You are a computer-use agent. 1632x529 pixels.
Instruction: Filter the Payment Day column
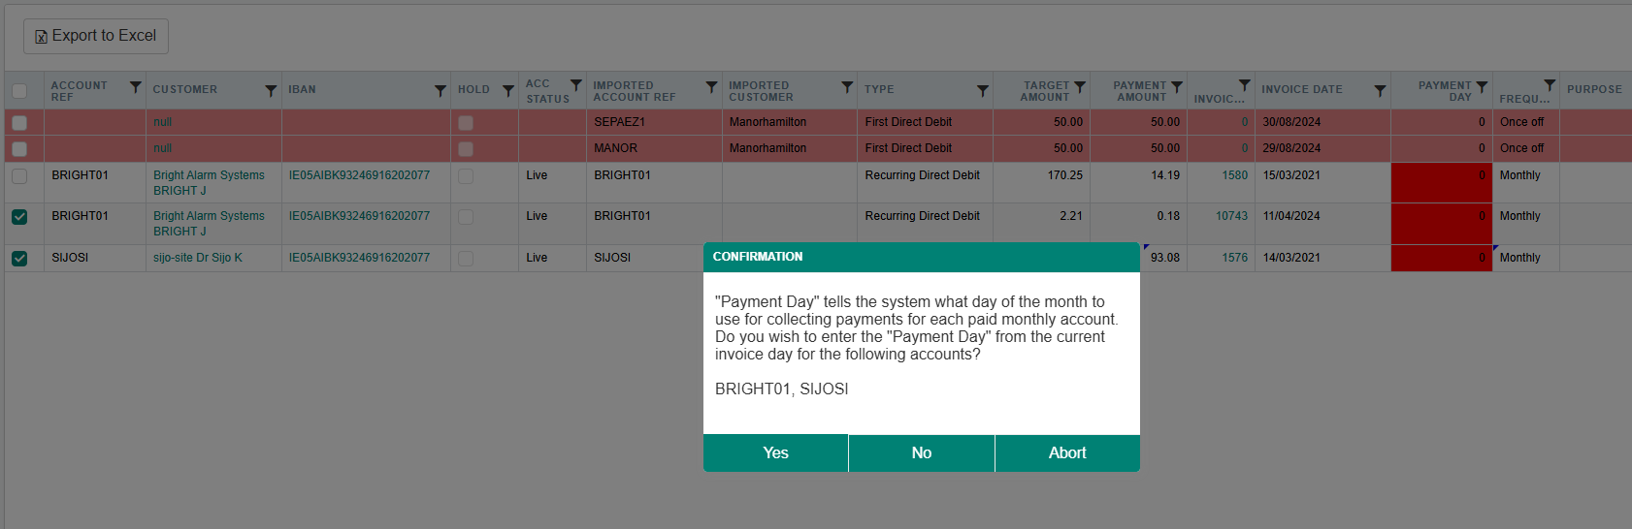1482,87
